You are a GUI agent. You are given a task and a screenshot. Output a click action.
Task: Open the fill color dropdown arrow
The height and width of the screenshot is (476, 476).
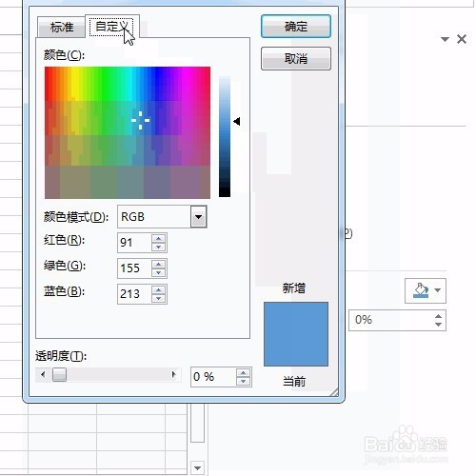[x=438, y=290]
